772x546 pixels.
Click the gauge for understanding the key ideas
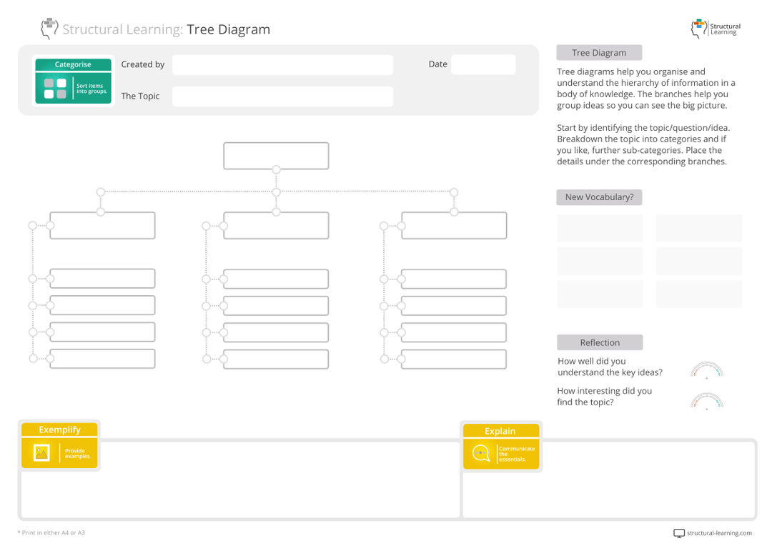click(707, 369)
